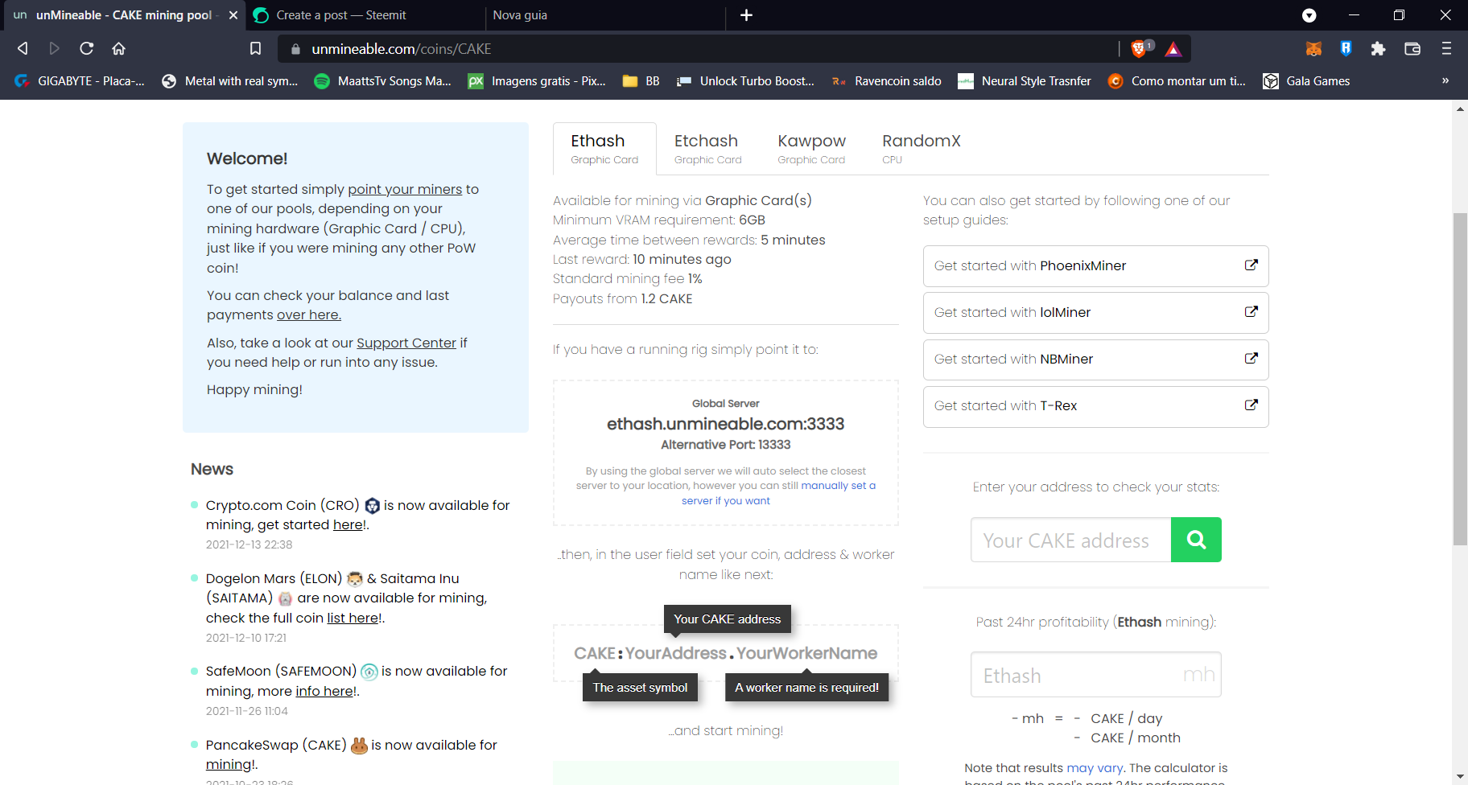The width and height of the screenshot is (1468, 785).
Task: Open the browser hamburger menu
Action: [1446, 49]
